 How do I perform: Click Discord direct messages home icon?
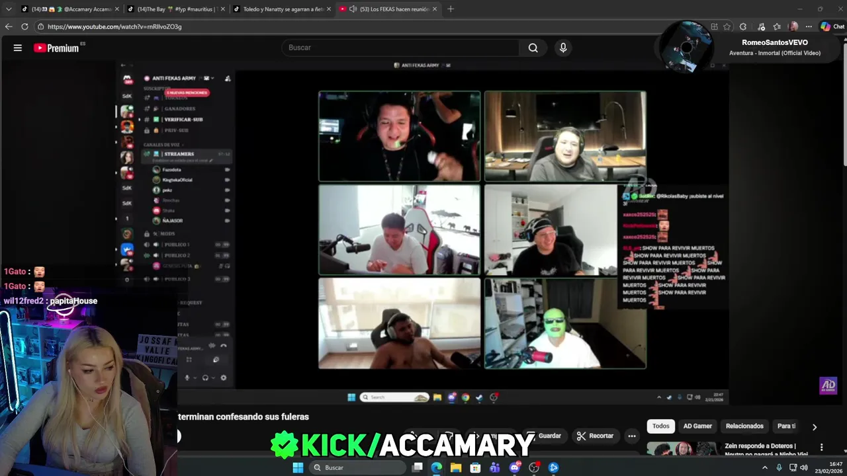click(x=128, y=79)
